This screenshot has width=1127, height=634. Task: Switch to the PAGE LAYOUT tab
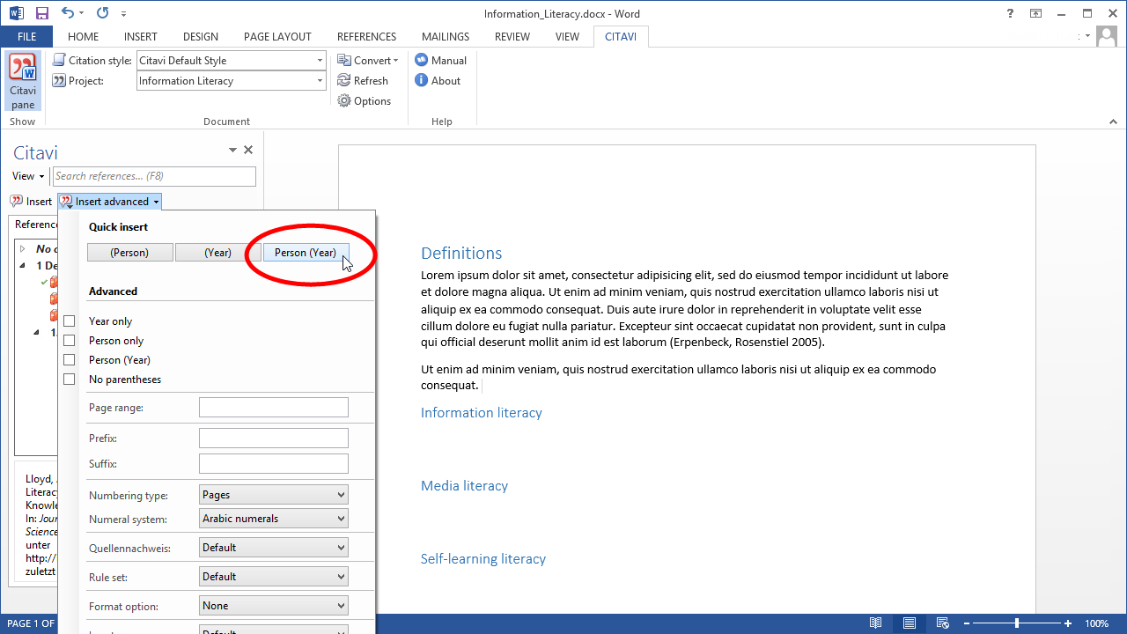[277, 36]
